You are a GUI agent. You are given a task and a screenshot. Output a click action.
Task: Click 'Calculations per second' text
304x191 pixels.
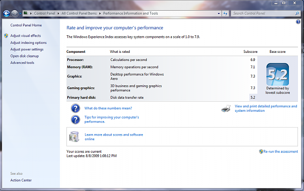[128, 60]
